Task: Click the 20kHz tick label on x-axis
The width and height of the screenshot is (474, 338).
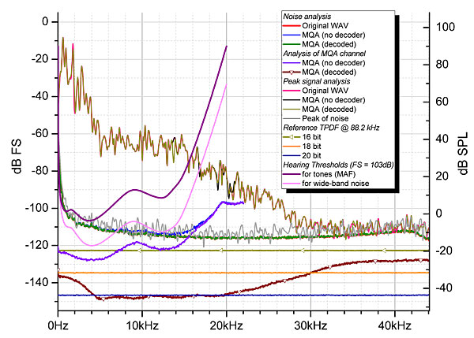Action: pyautogui.click(x=227, y=325)
